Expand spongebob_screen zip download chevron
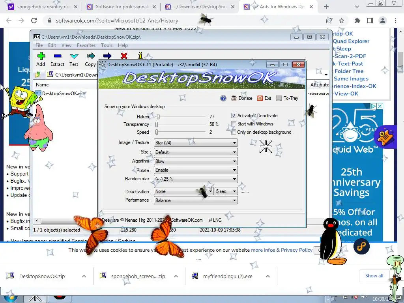404x303 pixels. click(x=176, y=276)
